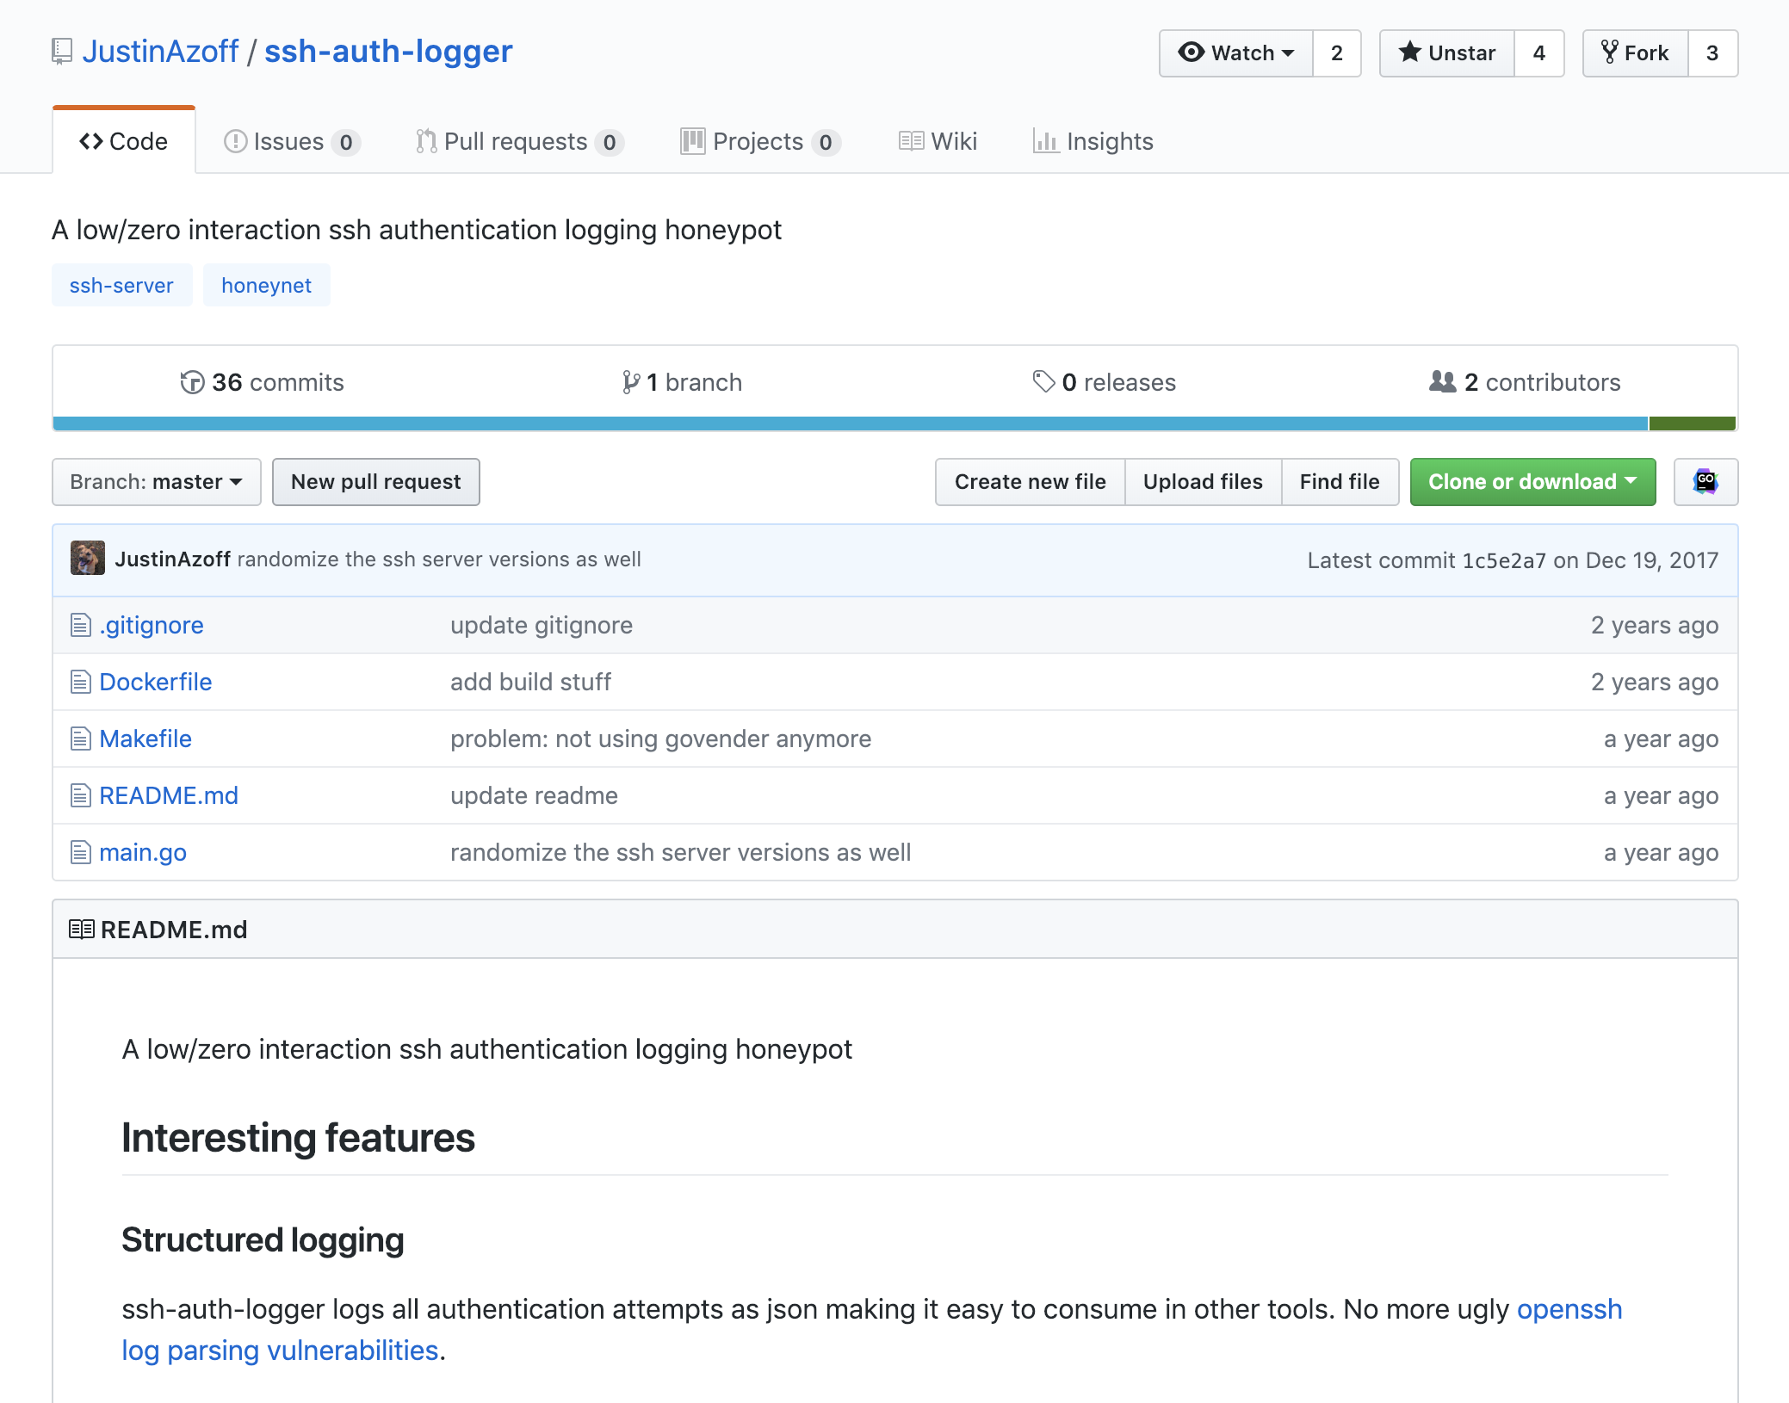Click the pull request icon in tabs
This screenshot has height=1403, width=1789.
pyautogui.click(x=426, y=141)
